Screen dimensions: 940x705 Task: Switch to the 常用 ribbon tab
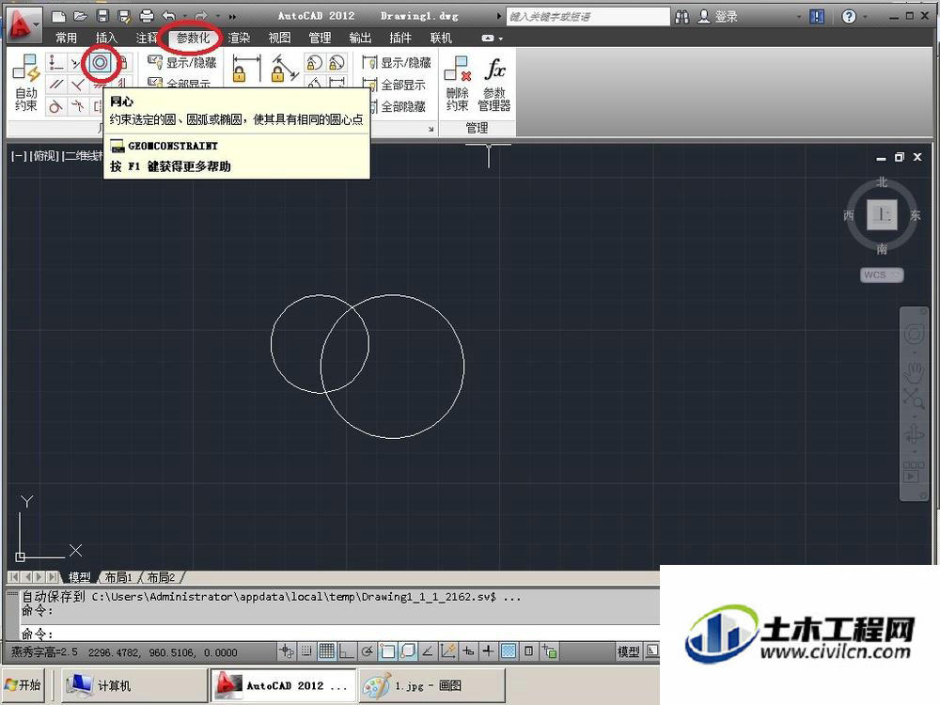(x=66, y=38)
